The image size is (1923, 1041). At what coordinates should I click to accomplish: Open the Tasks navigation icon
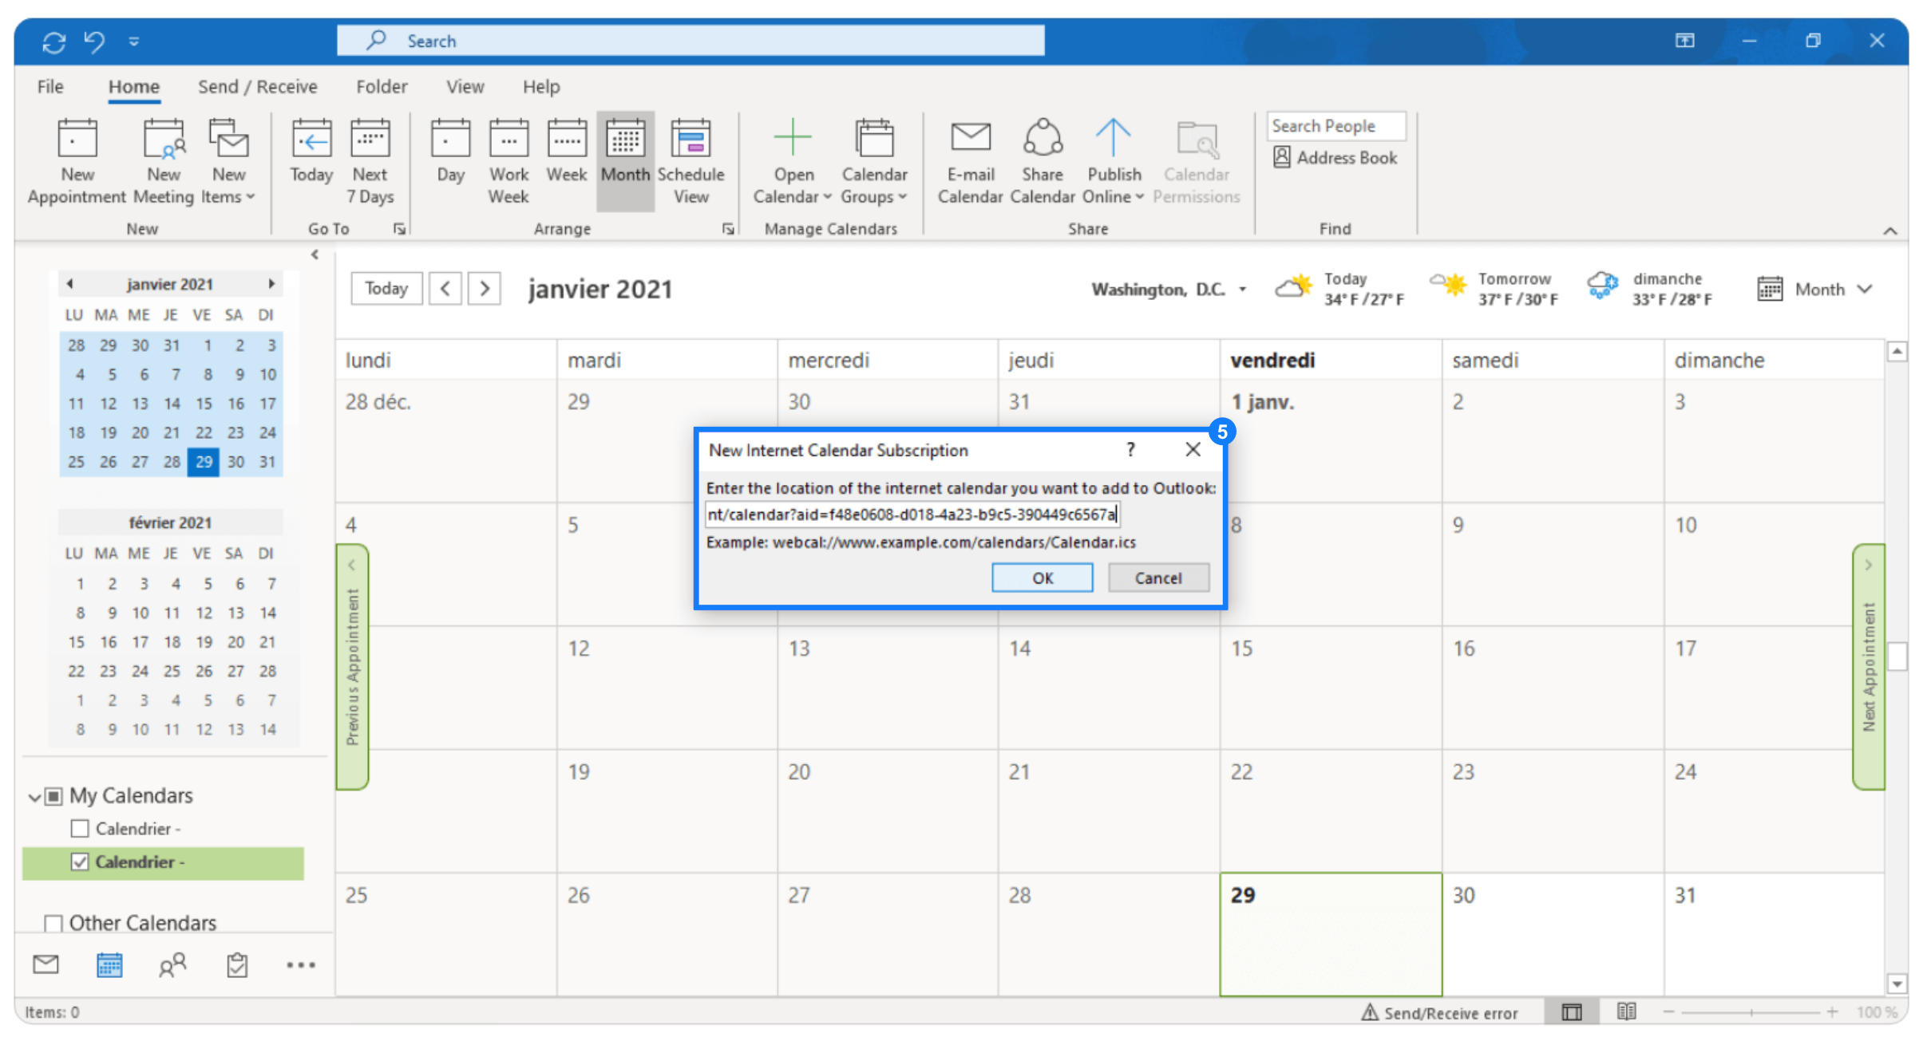point(237,964)
